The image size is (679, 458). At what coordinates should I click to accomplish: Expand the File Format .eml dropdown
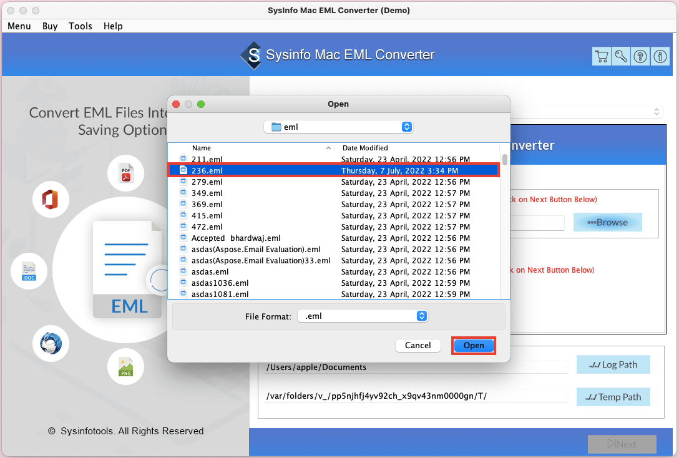[422, 316]
